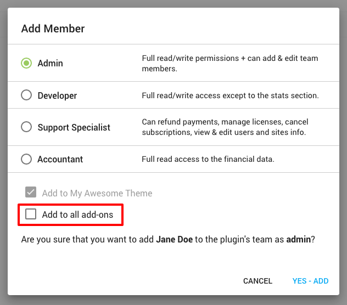Click the bold 'Jane Doe' name
Image resolution: width=347 pixels, height=305 pixels.
175,240
